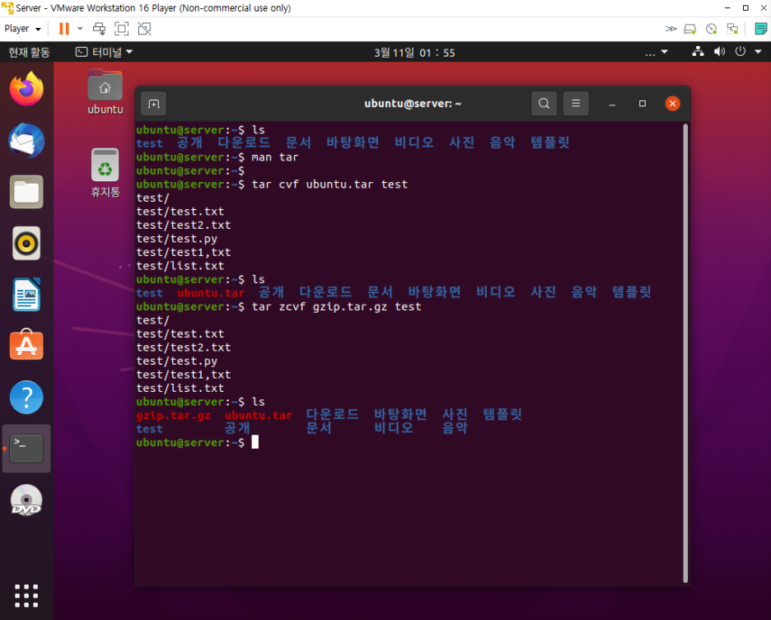Expand the system menu arrow in top bar

pyautogui.click(x=758, y=51)
